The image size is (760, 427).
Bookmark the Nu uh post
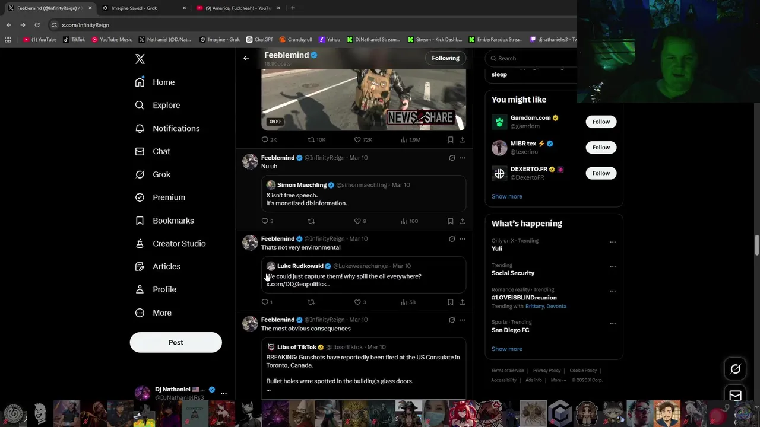[x=451, y=221]
